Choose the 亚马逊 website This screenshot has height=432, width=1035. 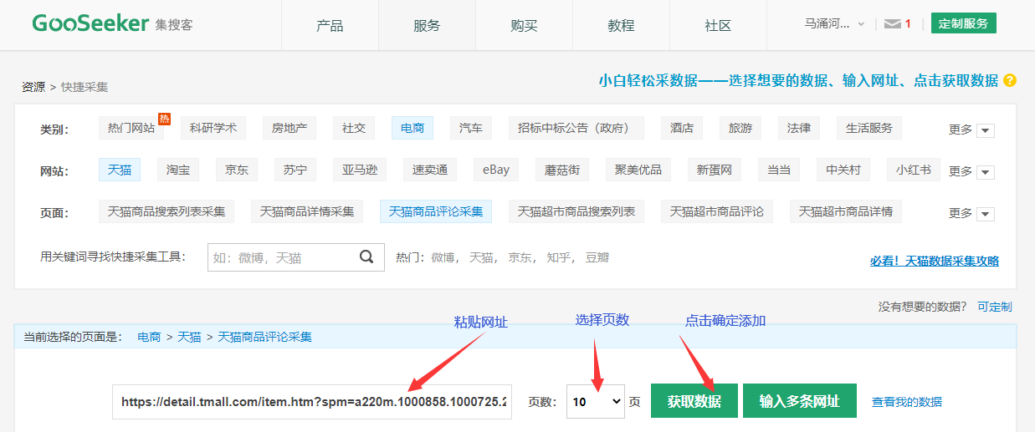click(x=360, y=170)
